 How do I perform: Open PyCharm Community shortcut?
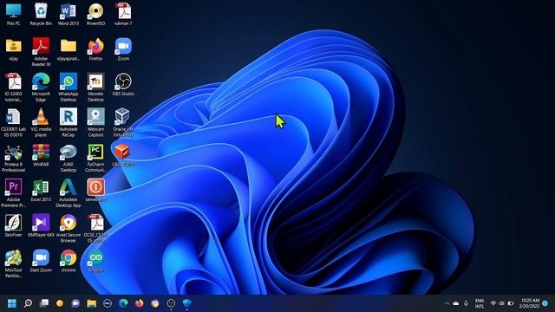point(96,158)
